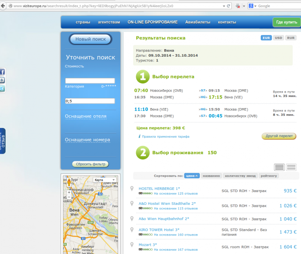Click the tariff rules info icon
This screenshot has height=254, width=301.
coord(139,136)
